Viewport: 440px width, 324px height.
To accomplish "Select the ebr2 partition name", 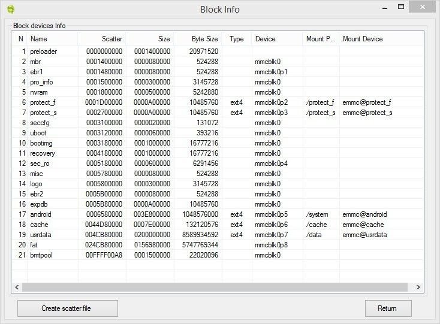I will [x=37, y=194].
